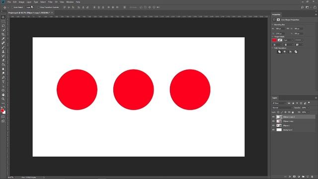Image resolution: width=318 pixels, height=179 pixels.
Task: Click the Intersect Shape Areas path operation
Action: coord(290,52)
